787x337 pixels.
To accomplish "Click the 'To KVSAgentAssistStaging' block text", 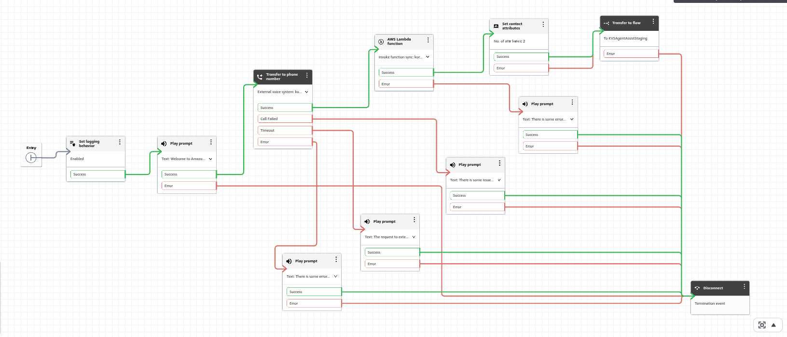I will (x=625, y=39).
